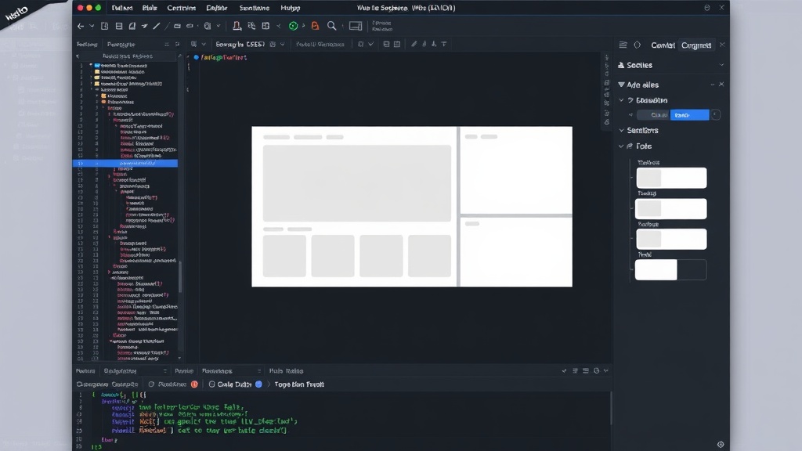Select the large grey placeholder block on the canvas
The image size is (802, 451).
[357, 183]
